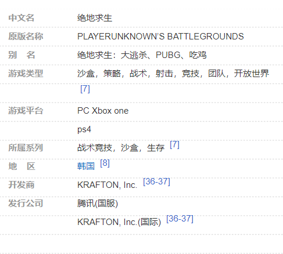
Task: Select the ps4 platform text
Action: point(84,129)
